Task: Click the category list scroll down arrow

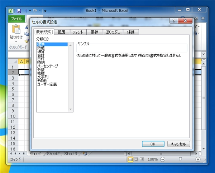Action: pyautogui.click(x=71, y=109)
